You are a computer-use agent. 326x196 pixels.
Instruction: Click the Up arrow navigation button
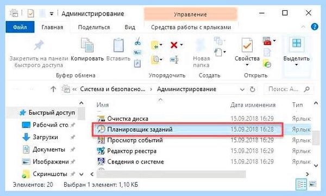(53, 89)
